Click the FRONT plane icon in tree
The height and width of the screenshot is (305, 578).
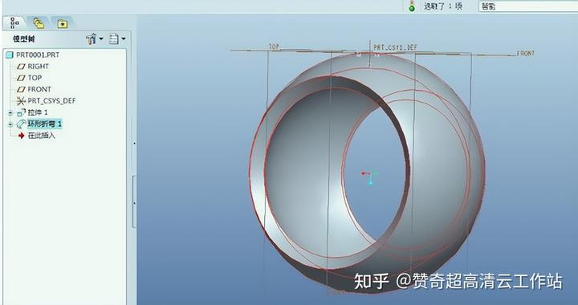(21, 90)
